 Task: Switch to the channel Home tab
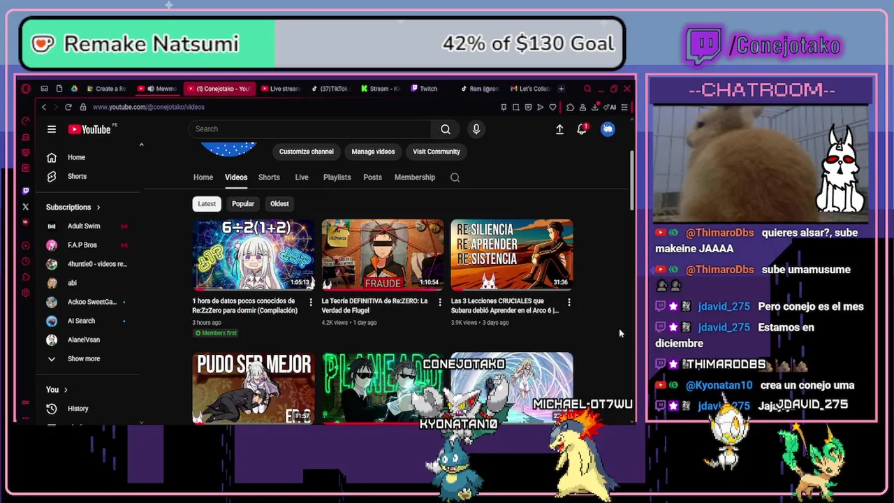[x=203, y=177]
